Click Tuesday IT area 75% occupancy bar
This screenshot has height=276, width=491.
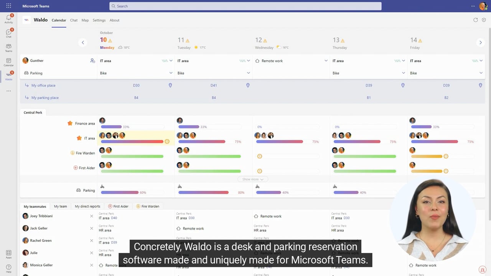(x=210, y=141)
